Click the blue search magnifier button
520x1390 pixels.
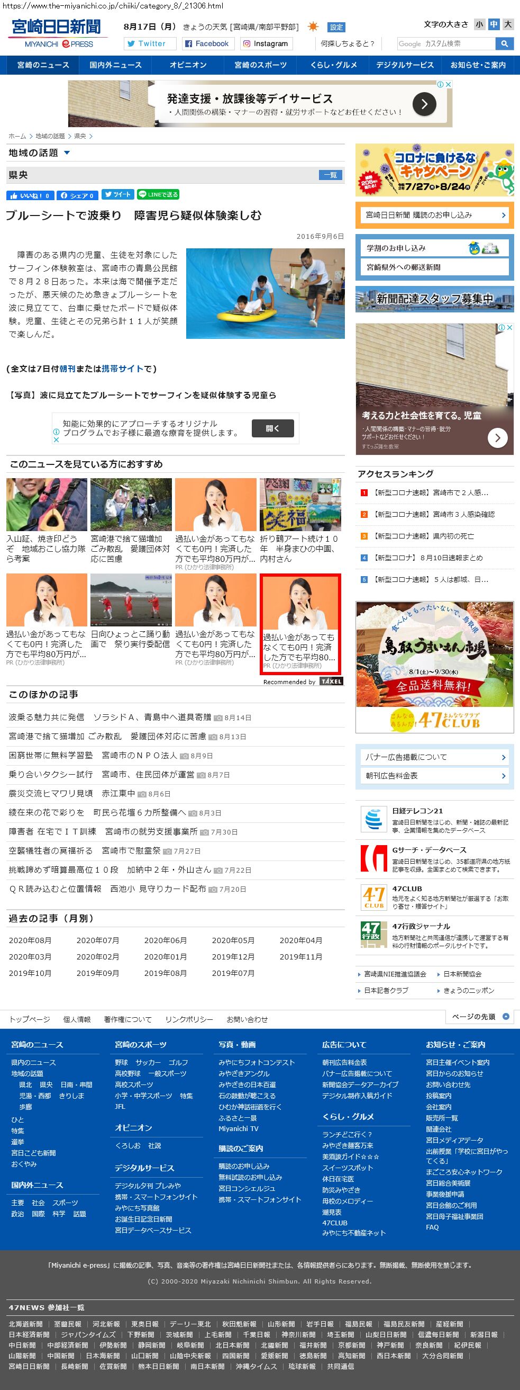click(x=504, y=44)
